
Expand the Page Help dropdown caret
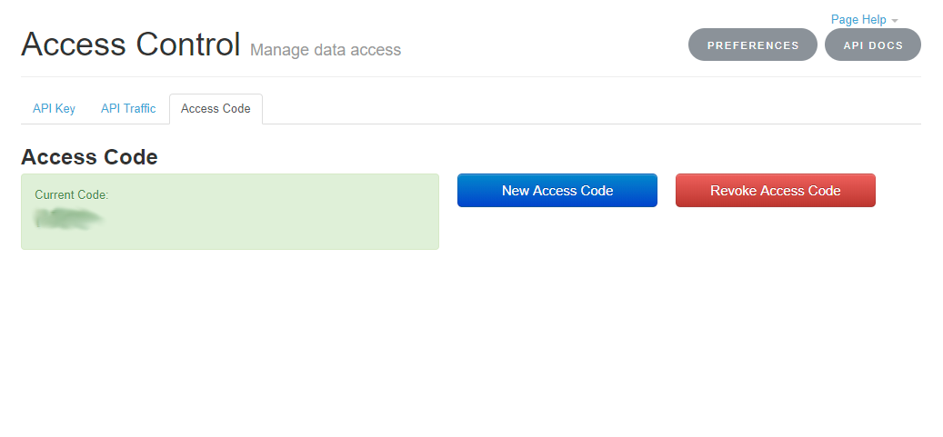(895, 21)
